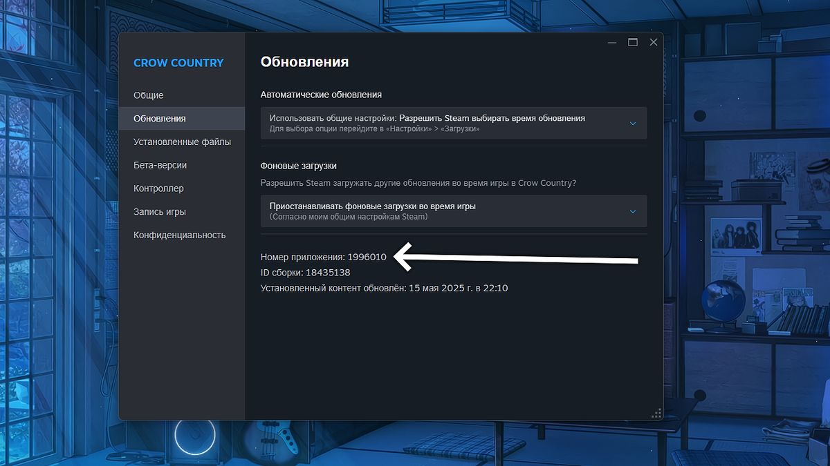Open the Конфиденциальность section

181,235
